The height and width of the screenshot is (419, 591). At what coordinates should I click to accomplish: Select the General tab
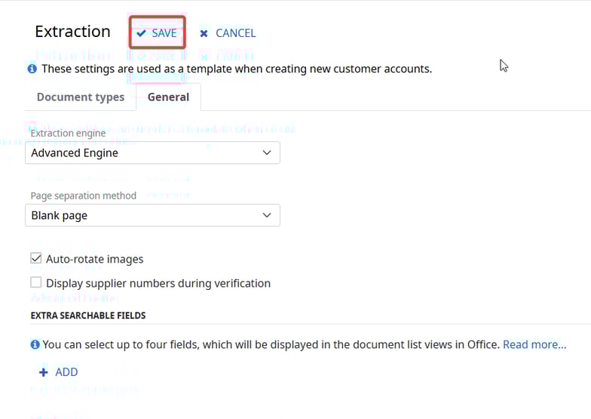pyautogui.click(x=168, y=97)
